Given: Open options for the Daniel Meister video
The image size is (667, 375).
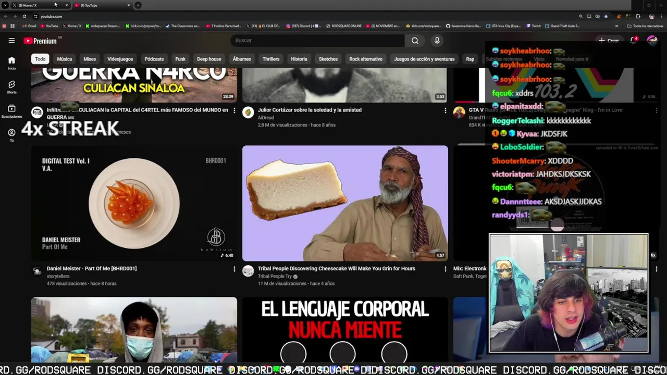Looking at the screenshot, I should click(234, 269).
